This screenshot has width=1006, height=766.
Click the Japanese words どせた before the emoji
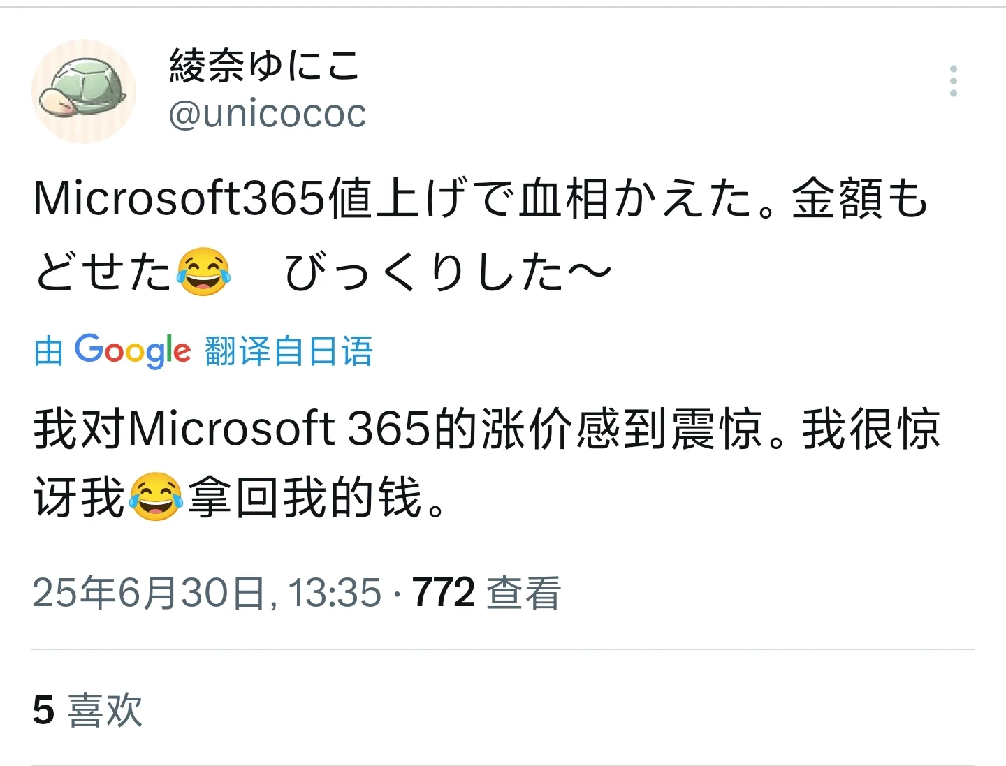(x=103, y=272)
